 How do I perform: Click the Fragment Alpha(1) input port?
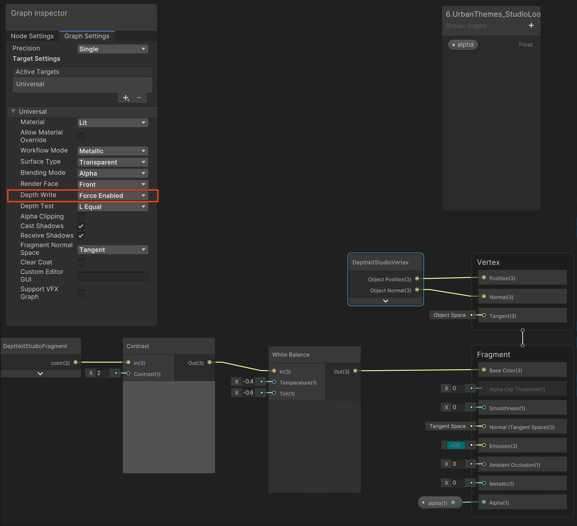coord(484,502)
